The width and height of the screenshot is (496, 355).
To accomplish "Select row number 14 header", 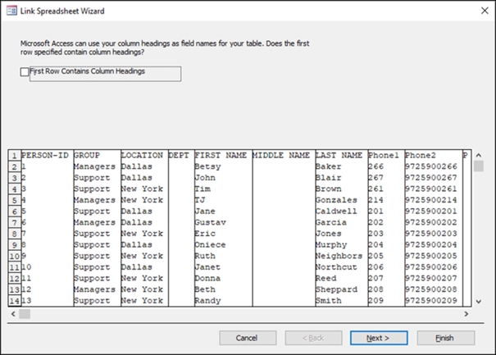I will [x=15, y=301].
